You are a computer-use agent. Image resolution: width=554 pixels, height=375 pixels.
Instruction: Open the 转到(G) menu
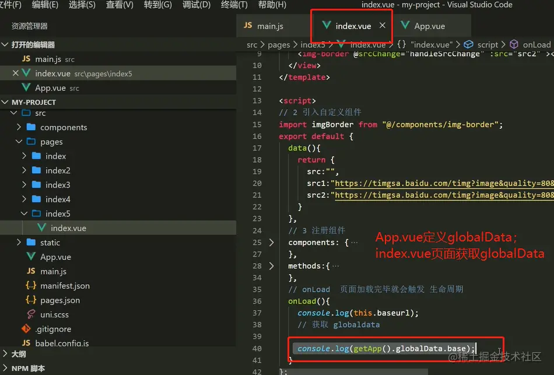158,5
